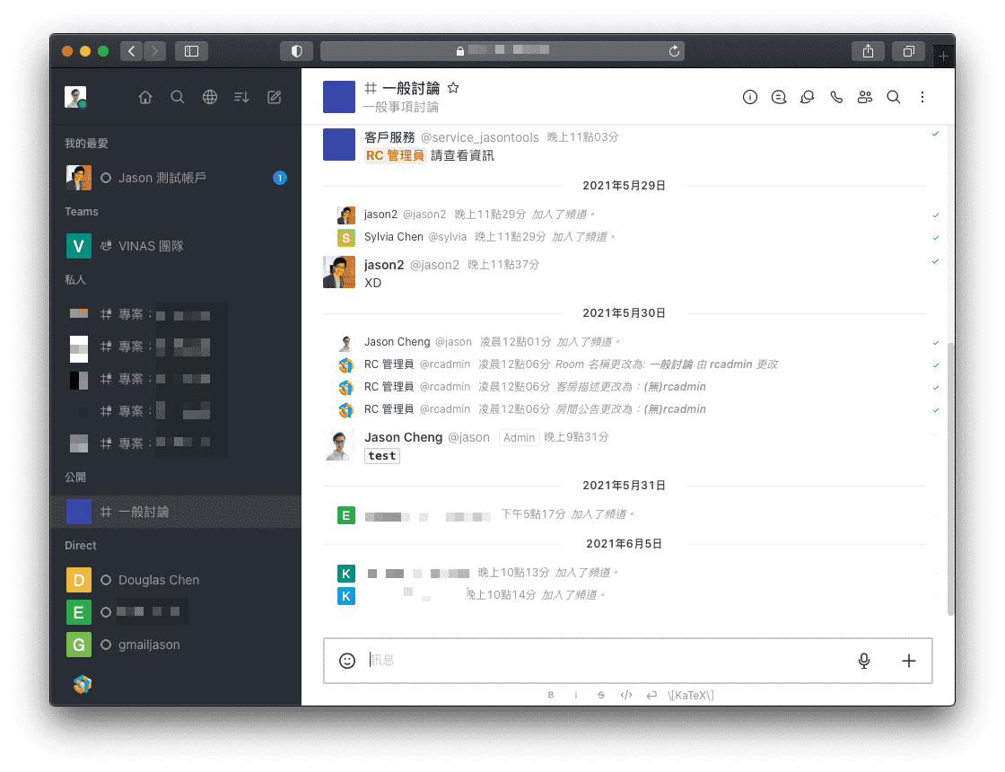Click Jason Cheng name on test message
The width and height of the screenshot is (1005, 772).
coord(403,437)
